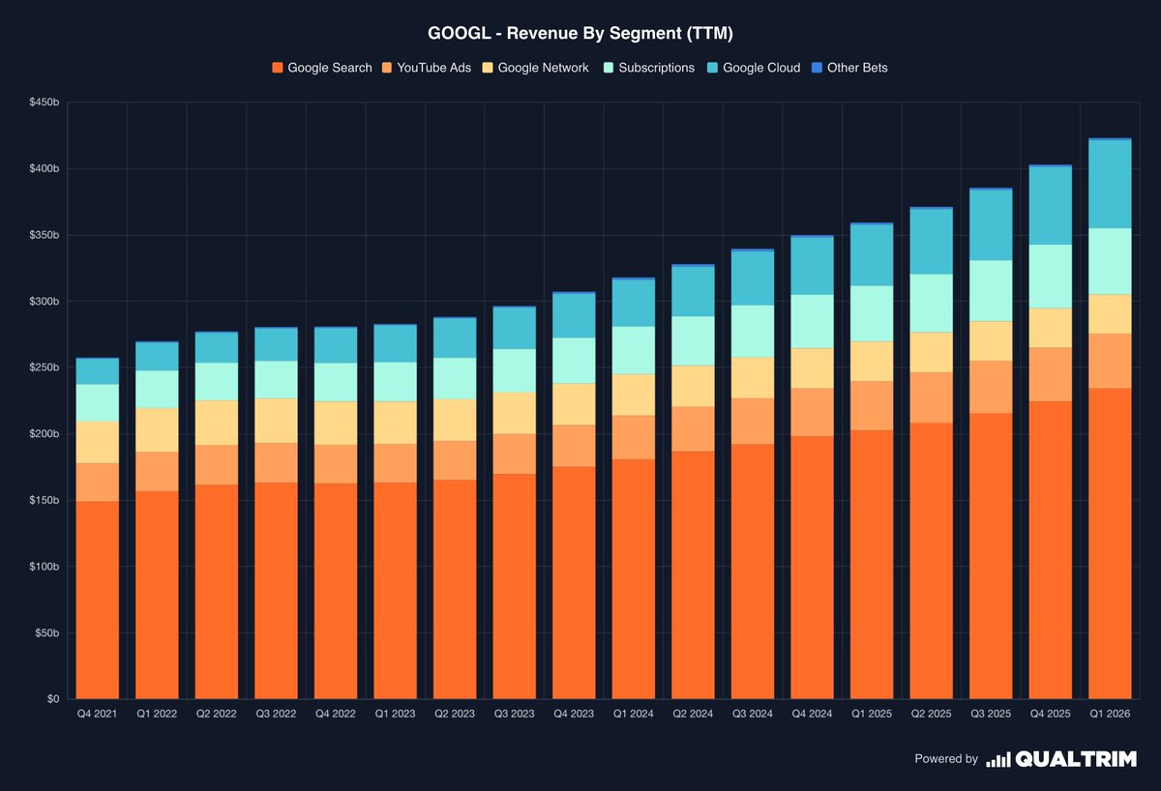Click the Q4 2025 x-axis label
This screenshot has width=1161, height=791.
(x=1051, y=714)
